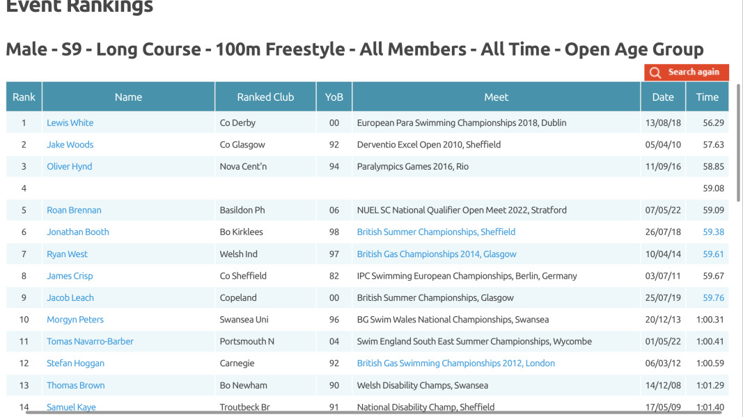743x417 pixels.
Task: Click the magnifier icon in Search again
Action: click(655, 72)
